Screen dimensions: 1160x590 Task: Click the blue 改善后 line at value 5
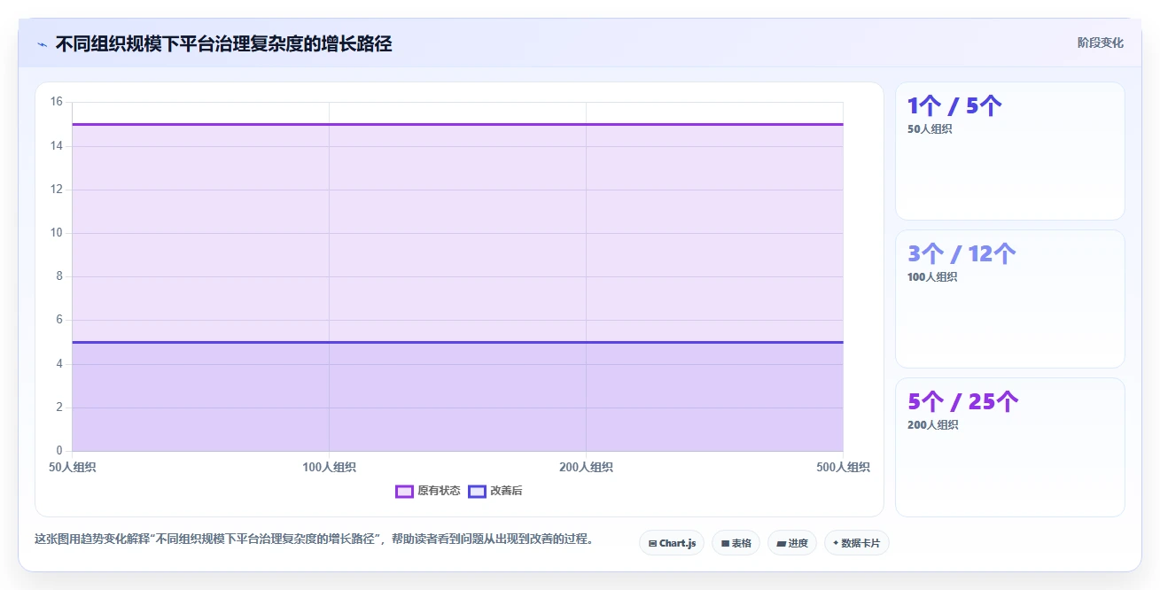(x=457, y=342)
